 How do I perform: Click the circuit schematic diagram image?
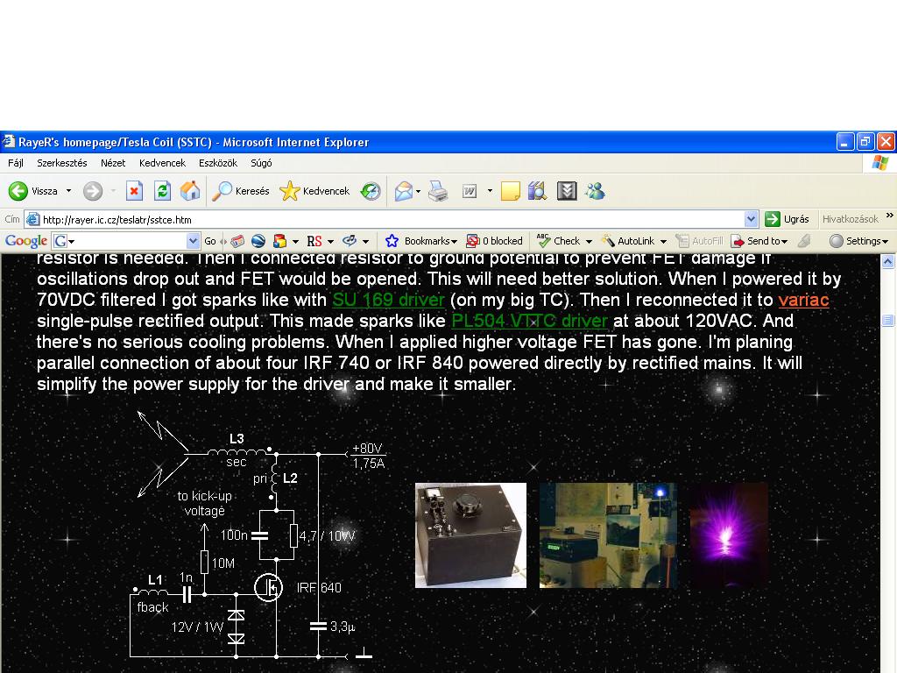click(x=260, y=535)
